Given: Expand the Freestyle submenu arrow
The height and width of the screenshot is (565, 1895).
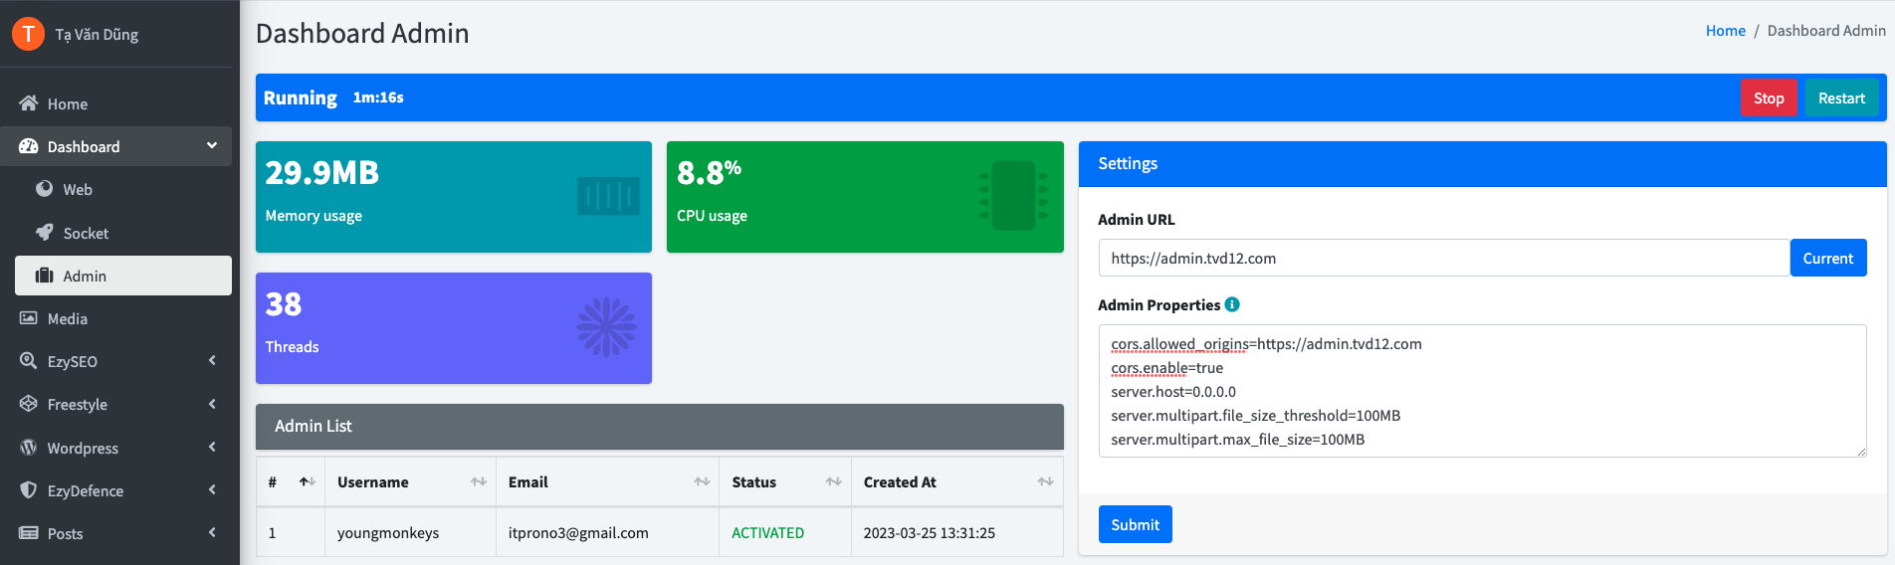Looking at the screenshot, I should (x=212, y=404).
